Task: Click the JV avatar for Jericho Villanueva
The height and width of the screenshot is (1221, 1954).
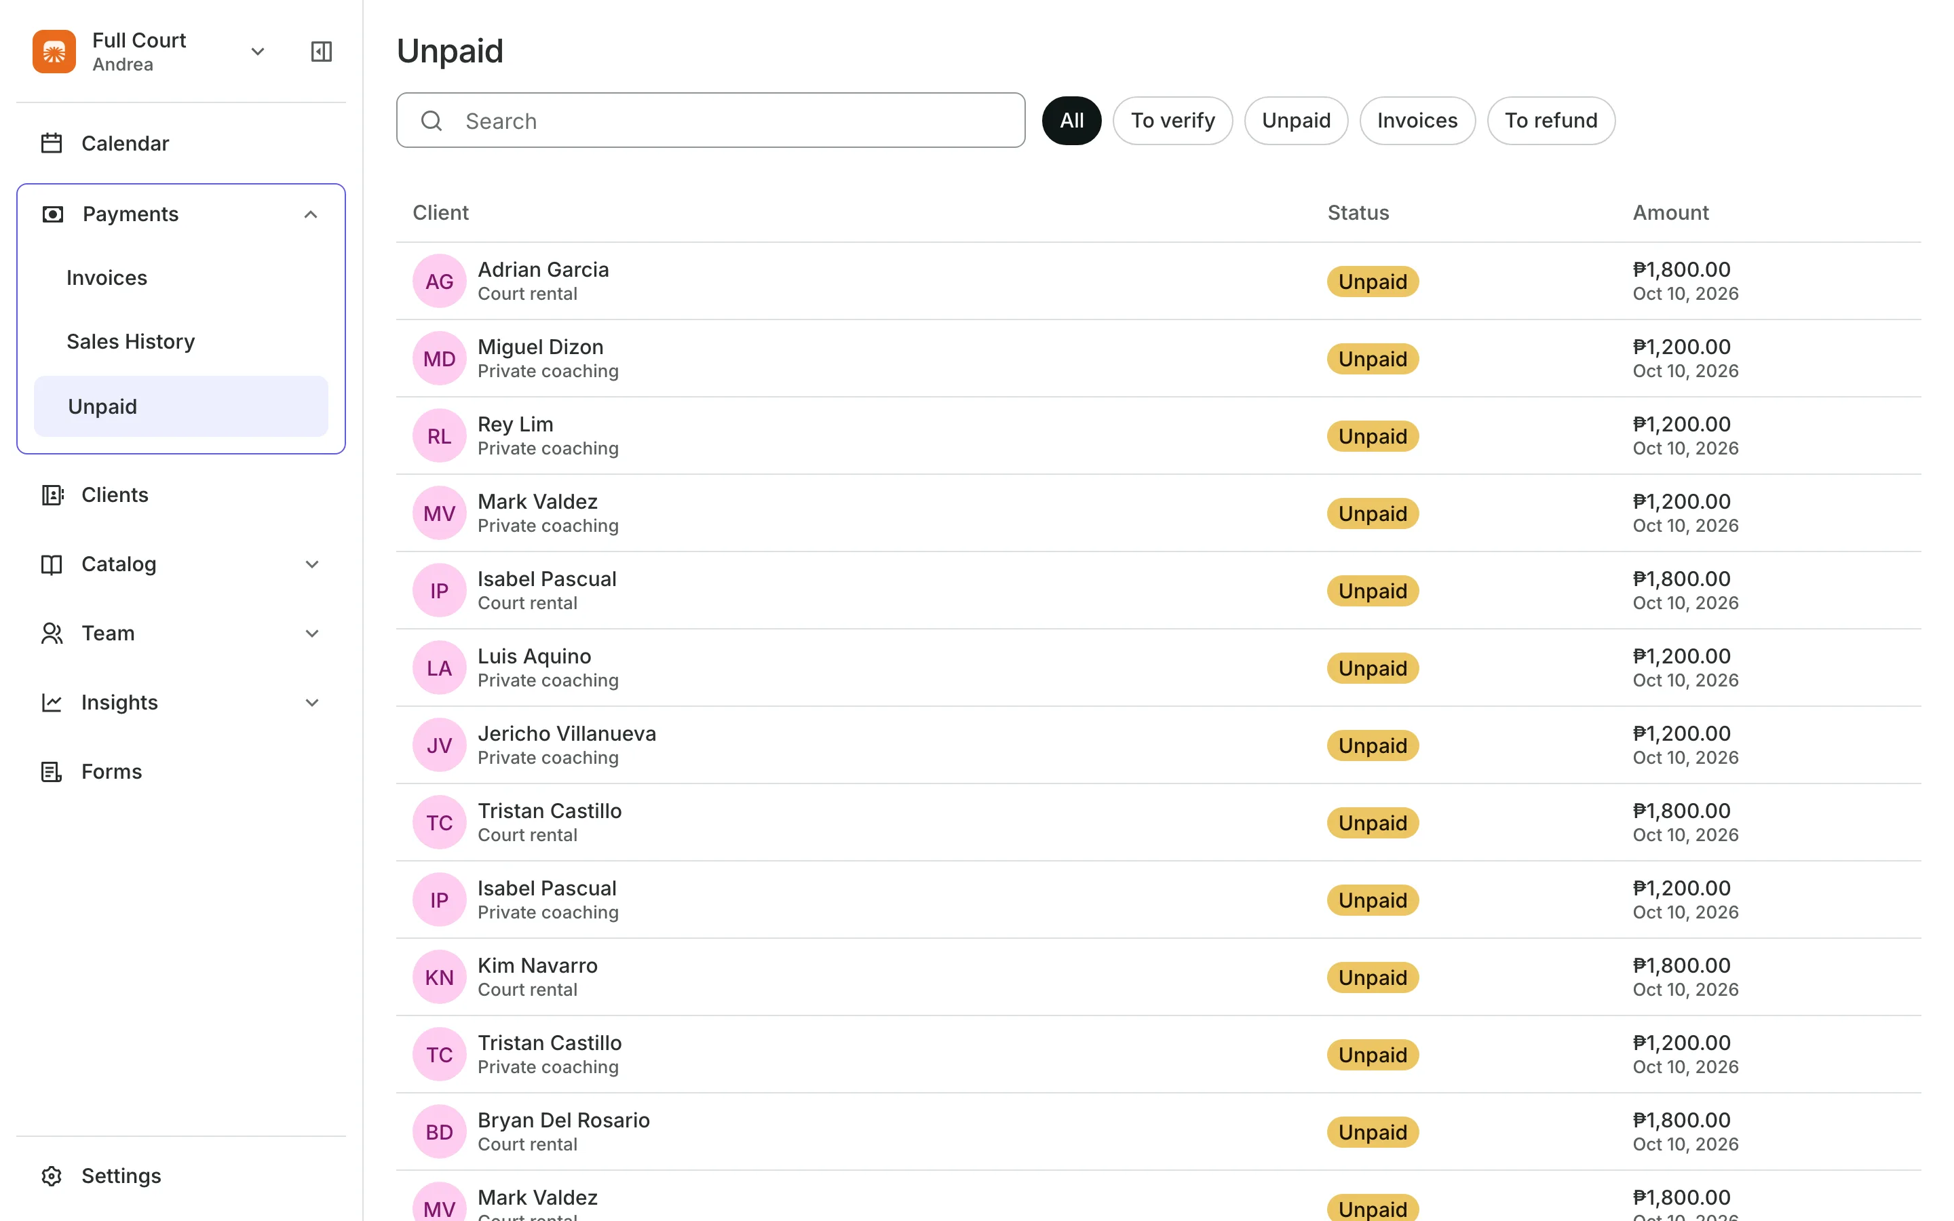Action: (x=439, y=745)
